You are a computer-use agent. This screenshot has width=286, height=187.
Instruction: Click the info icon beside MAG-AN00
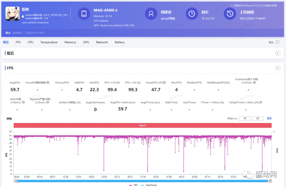pos(116,10)
